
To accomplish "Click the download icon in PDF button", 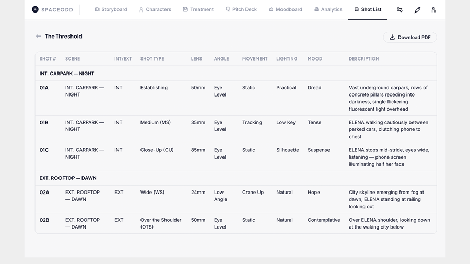I will point(392,37).
